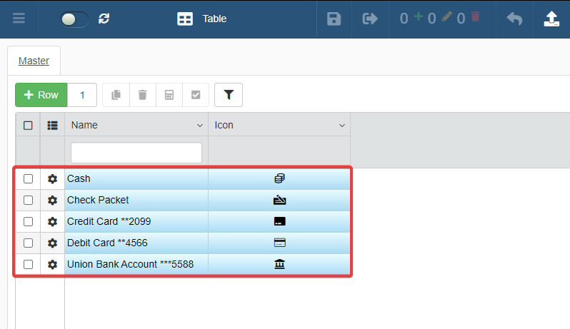Screen dimensions: 570x329
Task: Expand the Icon column dropdown arrow
Action: pos(341,126)
